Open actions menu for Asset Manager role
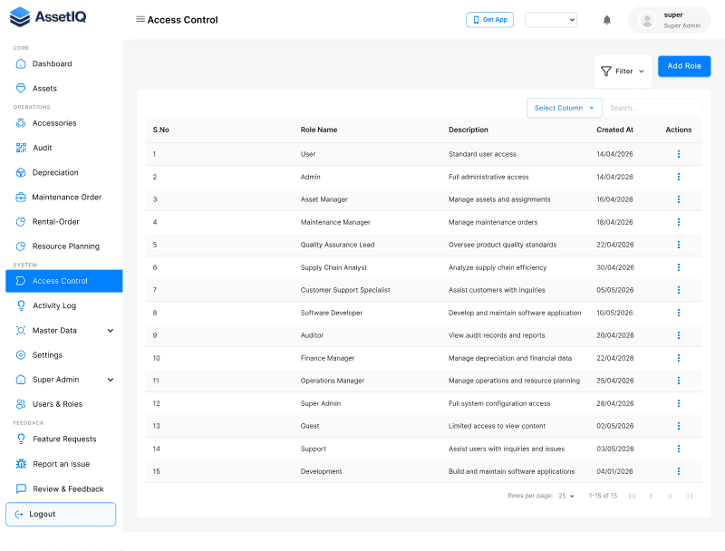725x551 pixels. coord(678,199)
